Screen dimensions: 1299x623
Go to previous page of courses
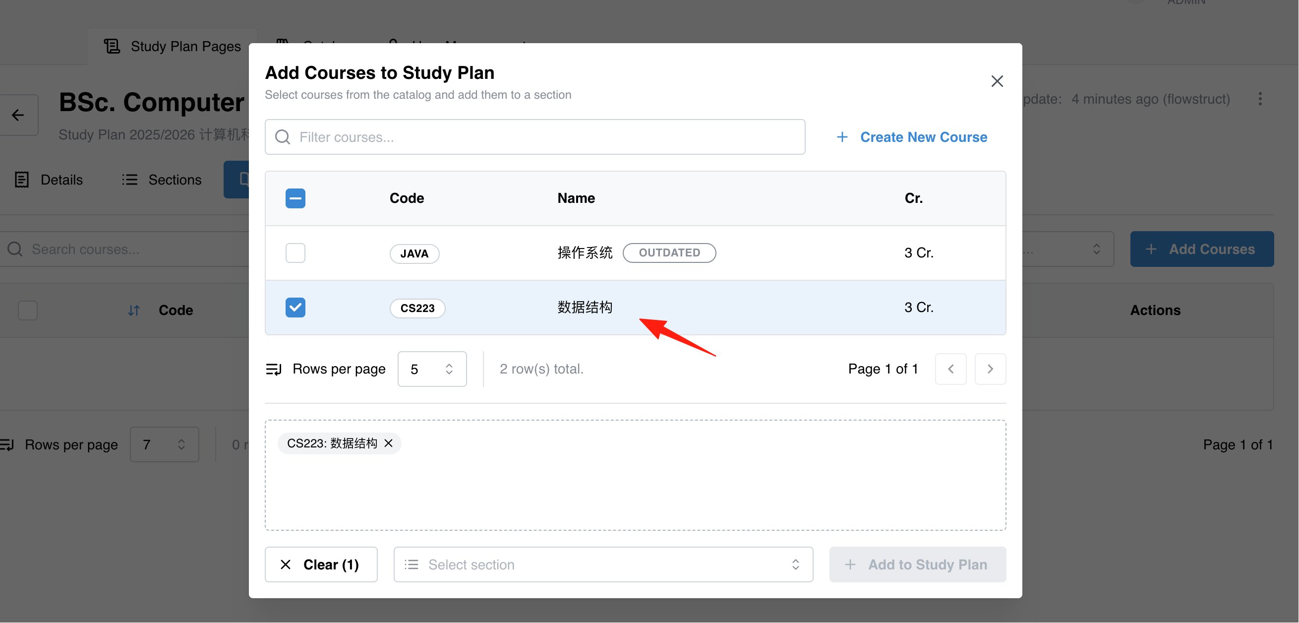(950, 369)
